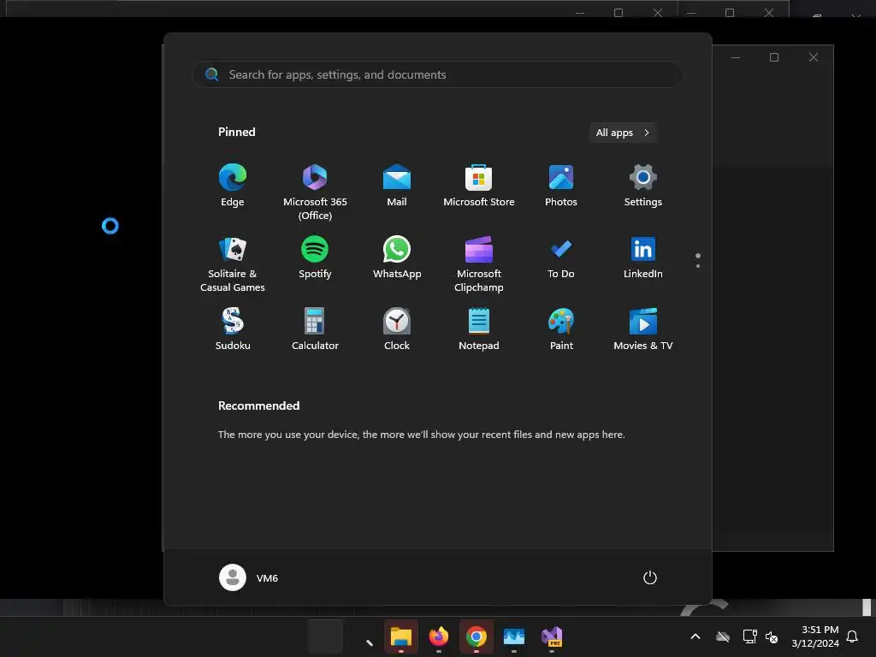Click the muted volume icon in tray
Image resolution: width=876 pixels, height=657 pixels.
point(772,636)
